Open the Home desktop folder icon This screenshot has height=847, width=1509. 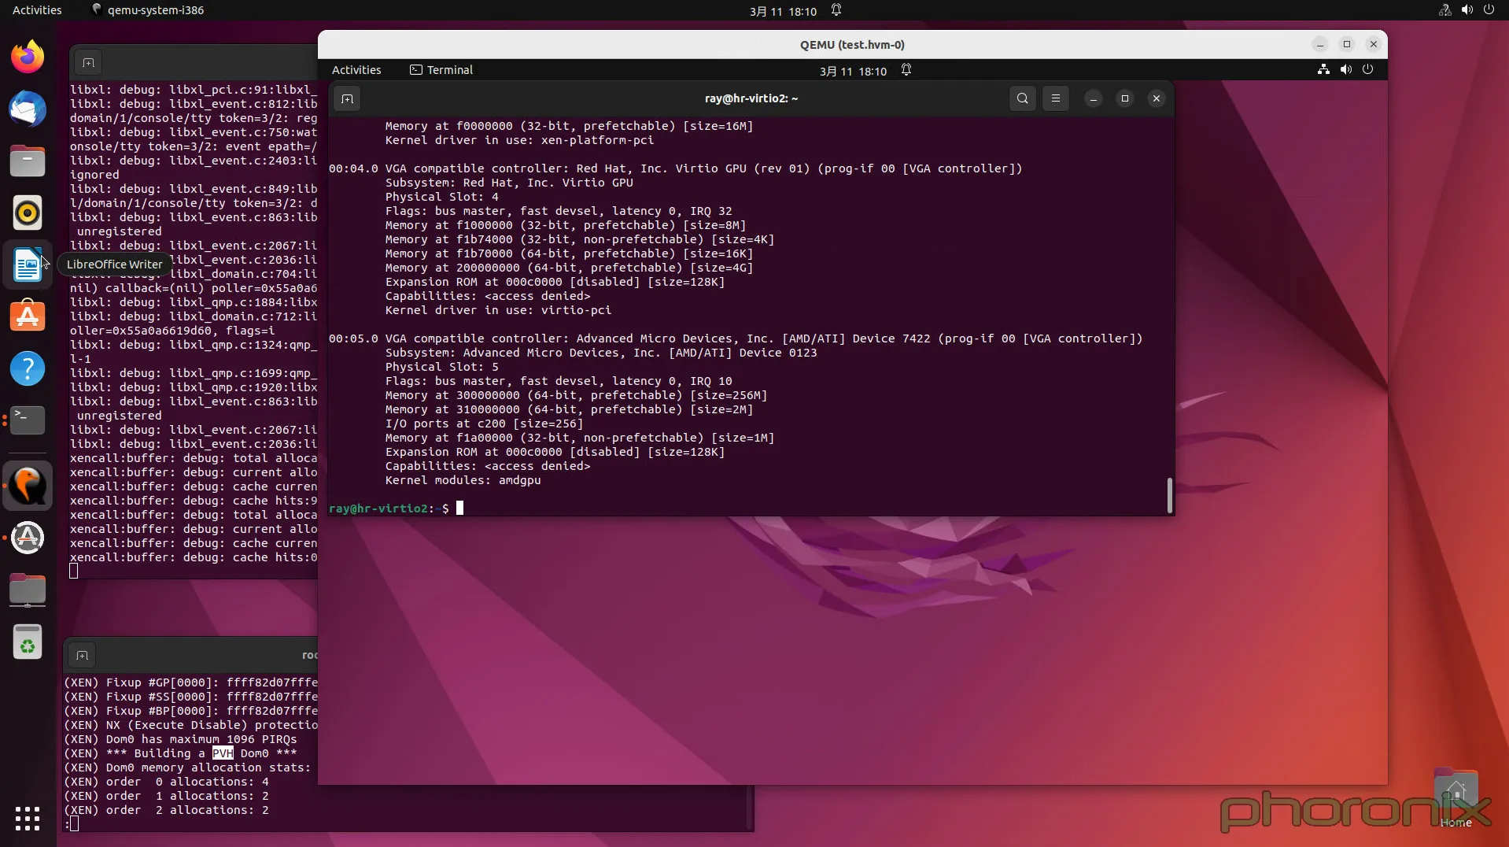click(x=1456, y=797)
